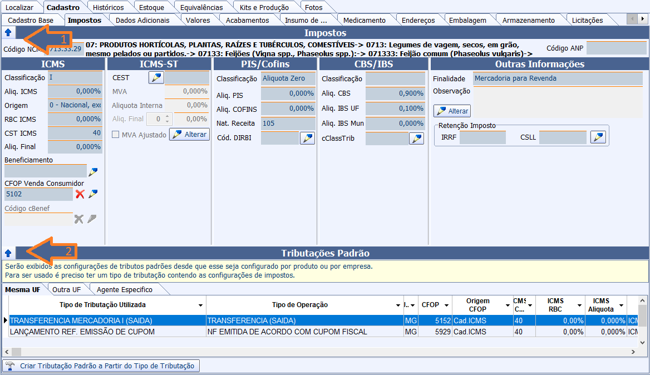Open the Valores sub-tab

point(198,20)
